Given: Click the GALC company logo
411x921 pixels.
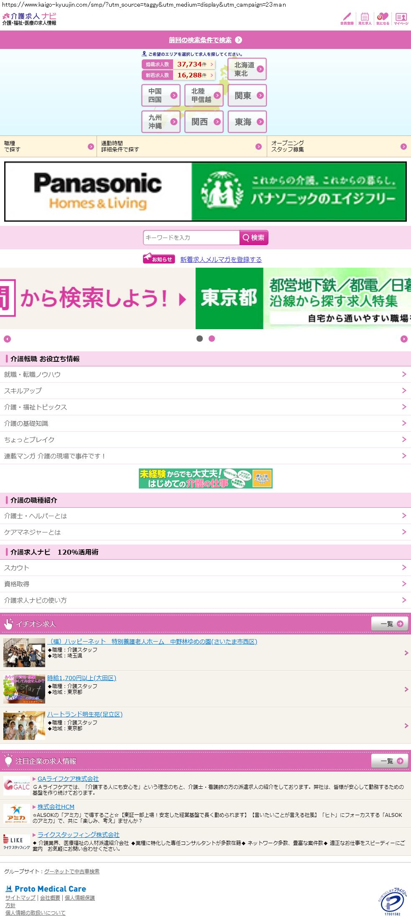Looking at the screenshot, I should pos(16,785).
